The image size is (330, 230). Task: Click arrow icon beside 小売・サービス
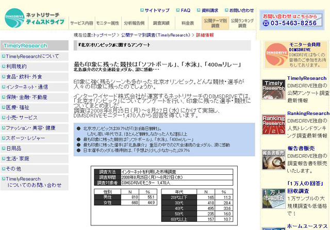pyautogui.click(x=4, y=118)
